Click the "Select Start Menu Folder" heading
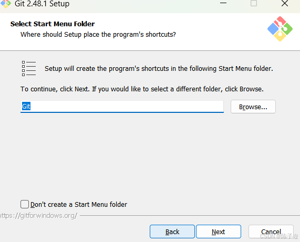Image resolution: width=300 pixels, height=242 pixels. tap(53, 24)
